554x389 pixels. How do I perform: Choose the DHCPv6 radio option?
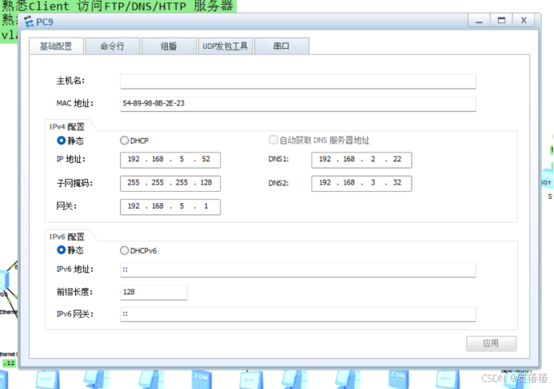(124, 250)
